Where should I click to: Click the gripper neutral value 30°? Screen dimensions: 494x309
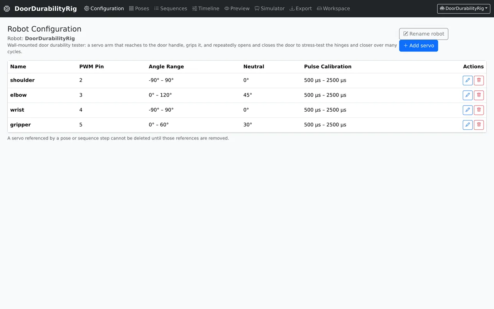click(x=248, y=125)
